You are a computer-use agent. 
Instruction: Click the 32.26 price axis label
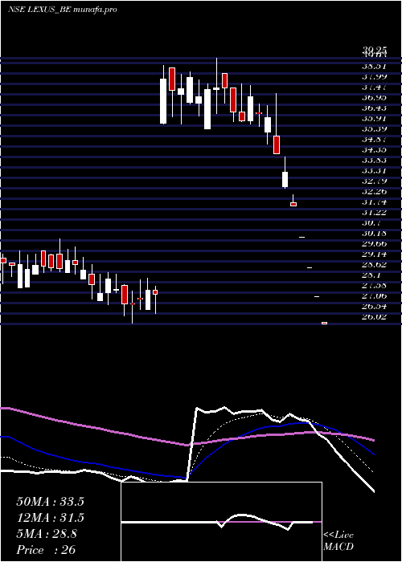tap(374, 192)
